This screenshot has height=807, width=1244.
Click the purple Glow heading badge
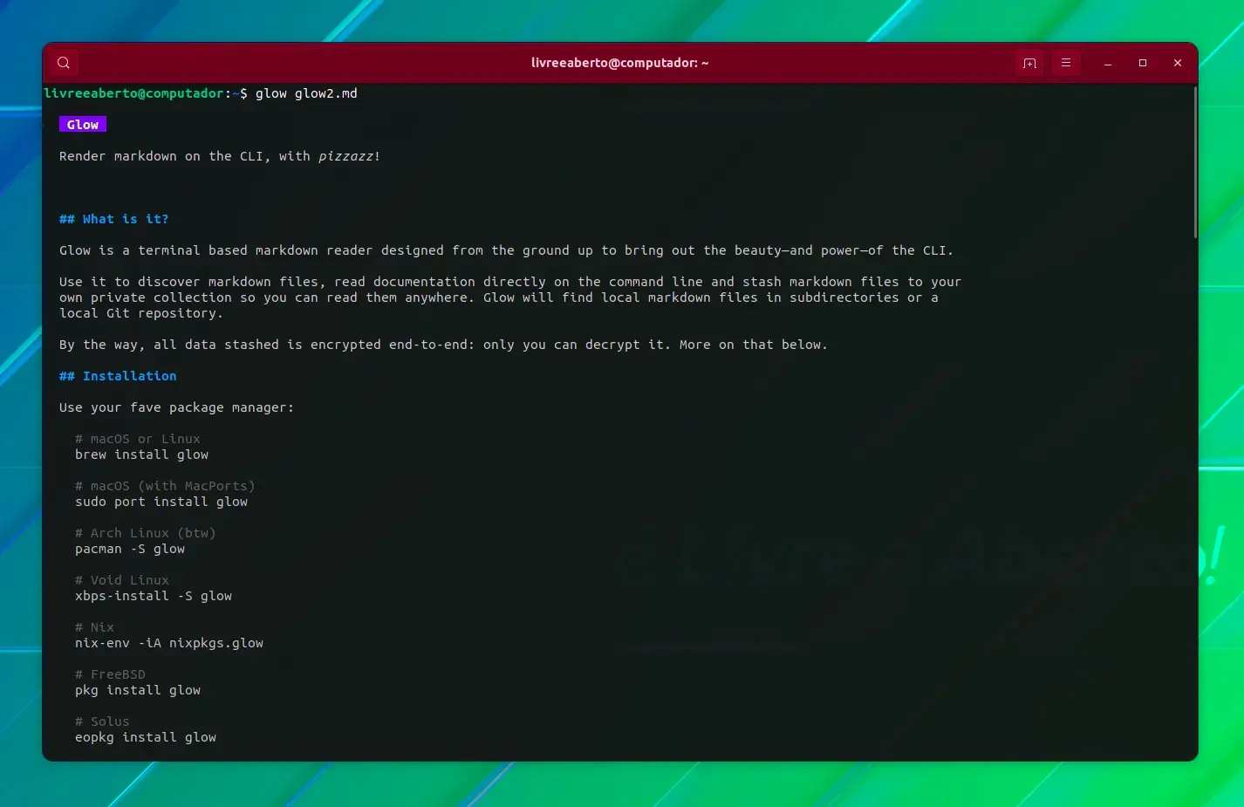tap(83, 125)
